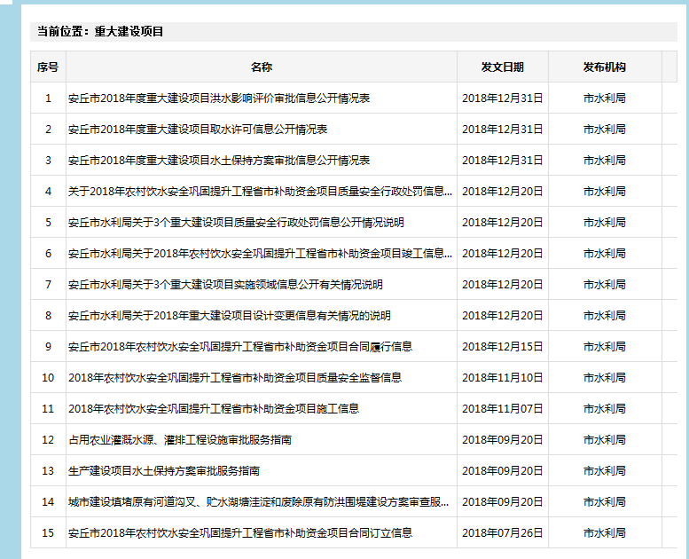Select date 2018年11月10日 in row 10
This screenshot has width=689, height=559.
point(503,378)
